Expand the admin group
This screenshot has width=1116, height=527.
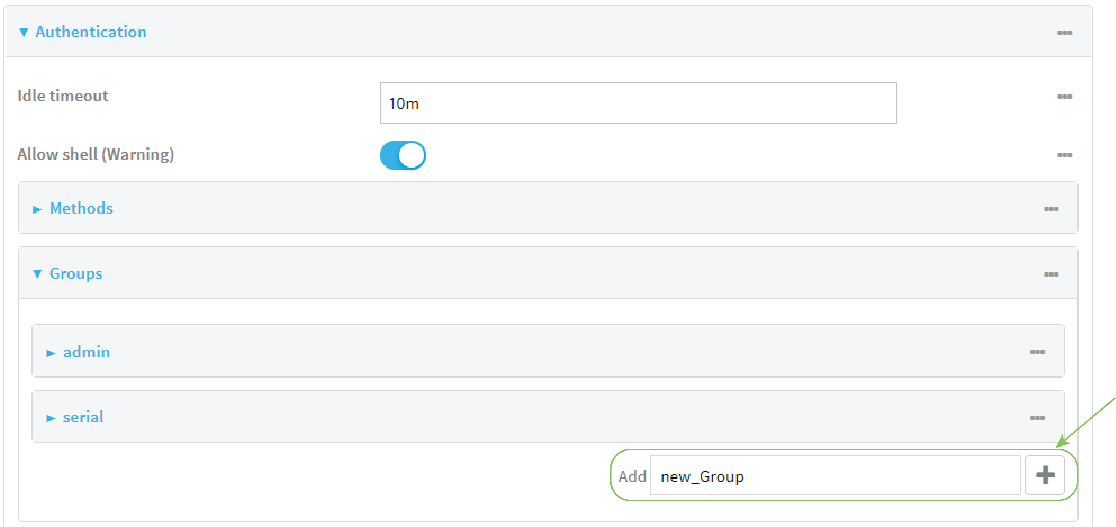point(51,352)
